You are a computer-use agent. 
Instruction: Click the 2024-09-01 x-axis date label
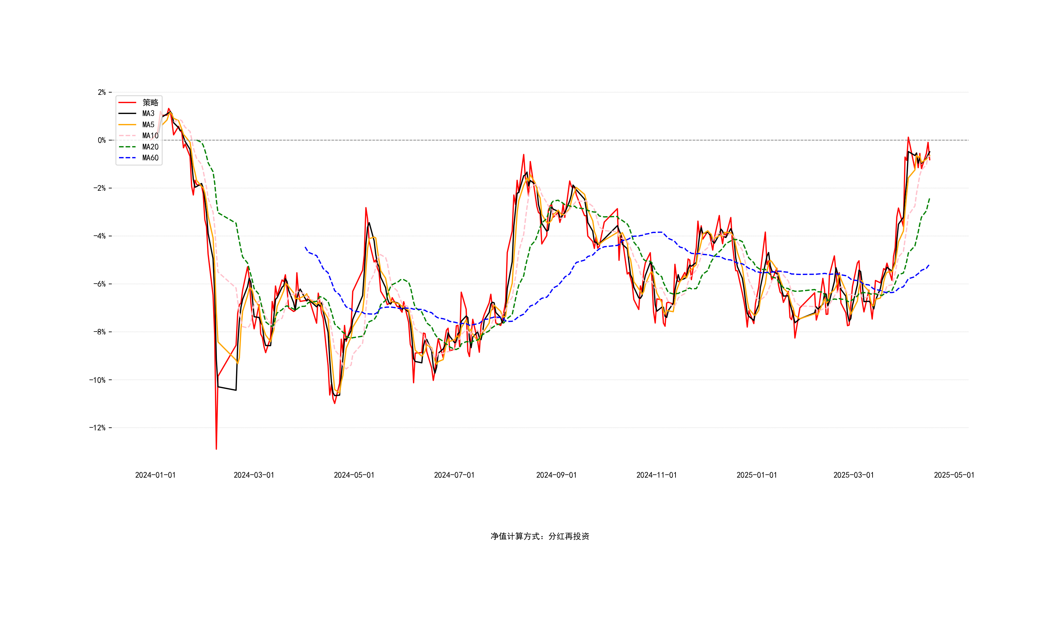pyautogui.click(x=556, y=475)
